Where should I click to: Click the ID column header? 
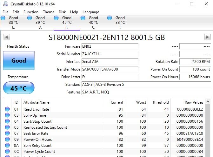pyautogui.click(x=16, y=102)
